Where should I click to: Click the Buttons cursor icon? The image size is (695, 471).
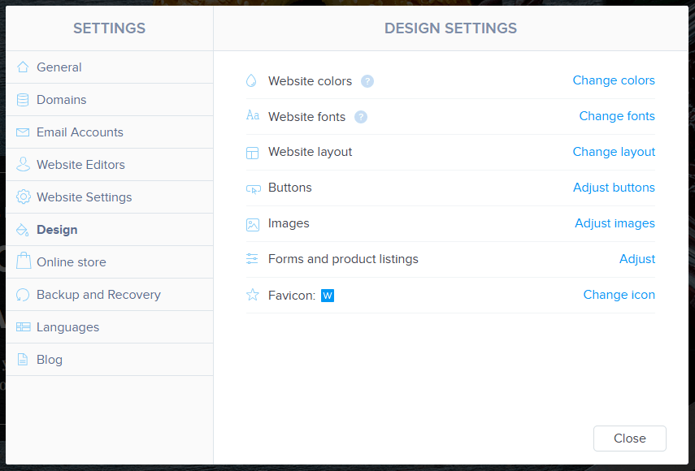tap(252, 188)
